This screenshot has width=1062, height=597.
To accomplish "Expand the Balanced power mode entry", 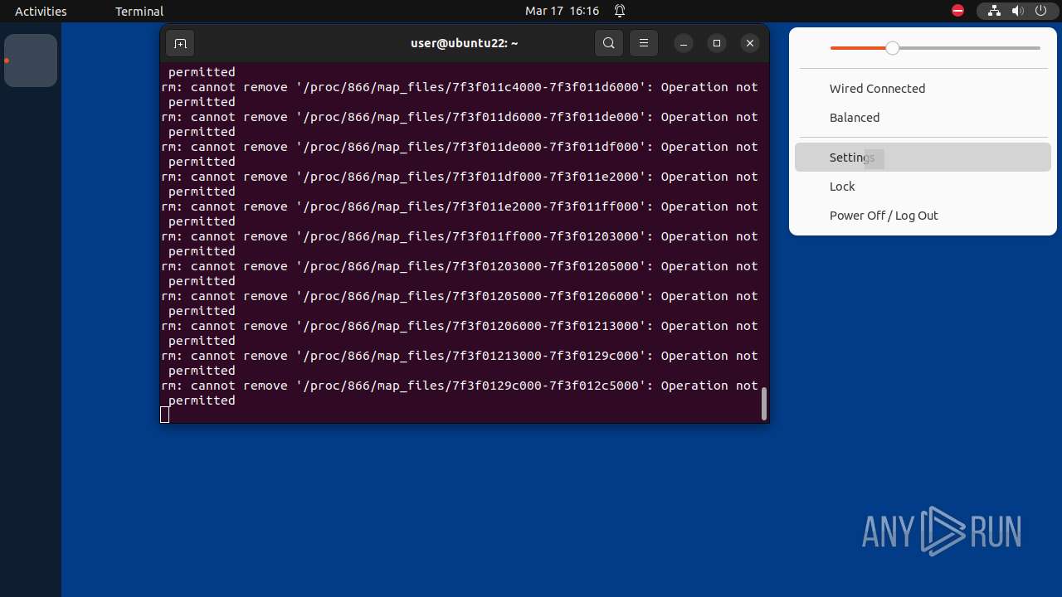I will tap(923, 118).
